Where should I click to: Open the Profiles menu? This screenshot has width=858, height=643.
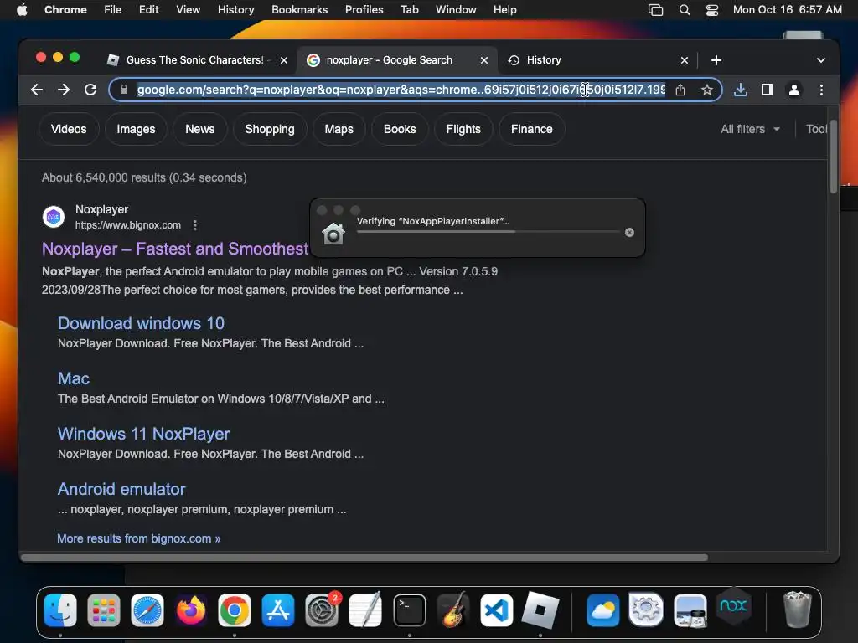[x=364, y=10]
